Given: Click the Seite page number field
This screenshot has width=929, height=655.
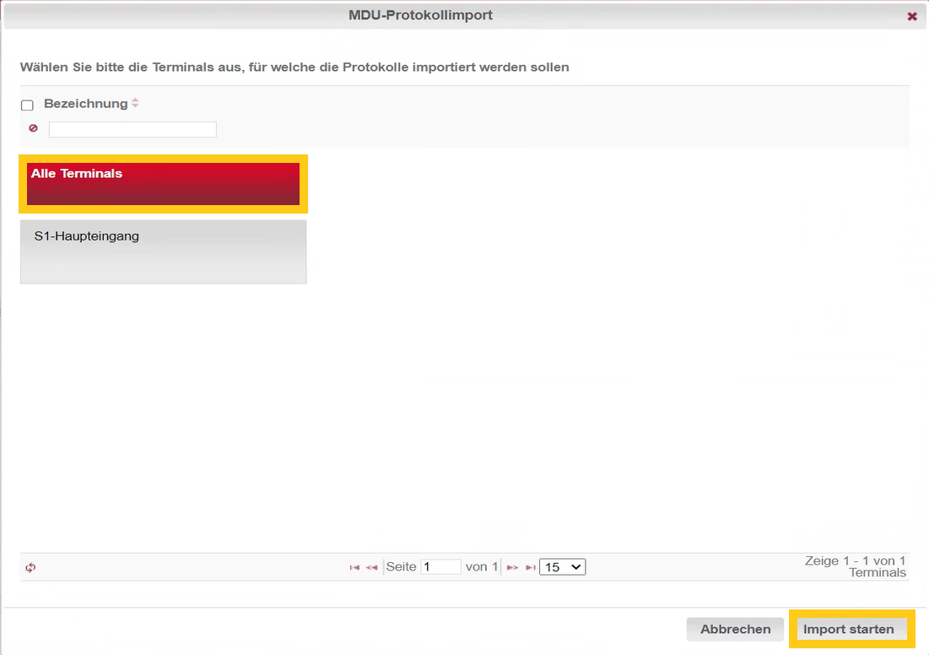Looking at the screenshot, I should 440,567.
